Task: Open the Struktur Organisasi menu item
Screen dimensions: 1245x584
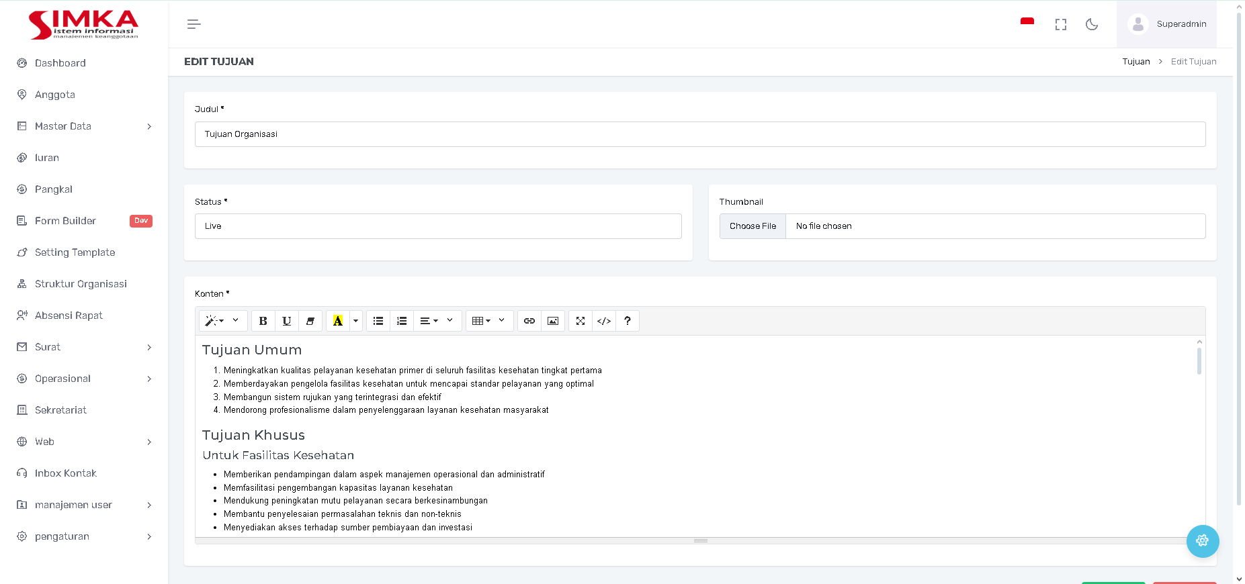Action: click(81, 284)
